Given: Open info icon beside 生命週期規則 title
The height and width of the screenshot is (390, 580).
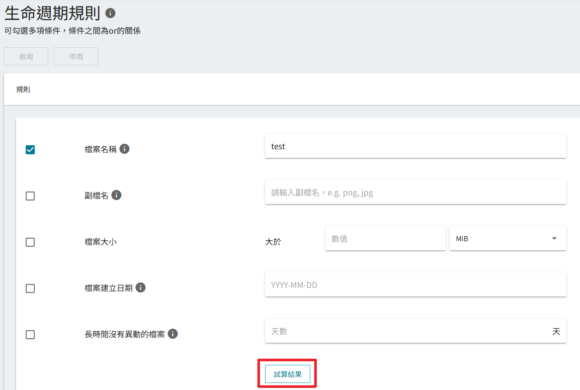Looking at the screenshot, I should click(110, 13).
